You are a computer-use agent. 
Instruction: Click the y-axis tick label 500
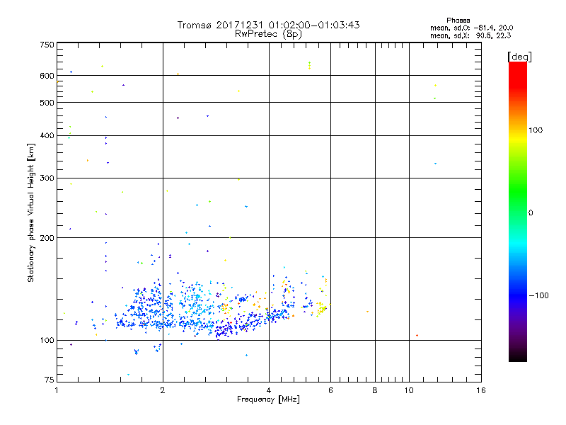(47, 103)
